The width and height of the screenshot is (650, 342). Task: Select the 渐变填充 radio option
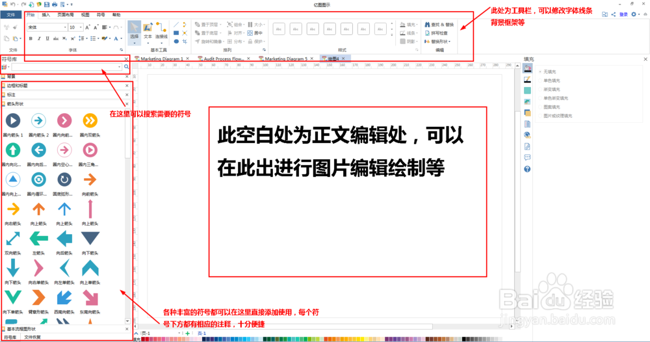coord(540,89)
